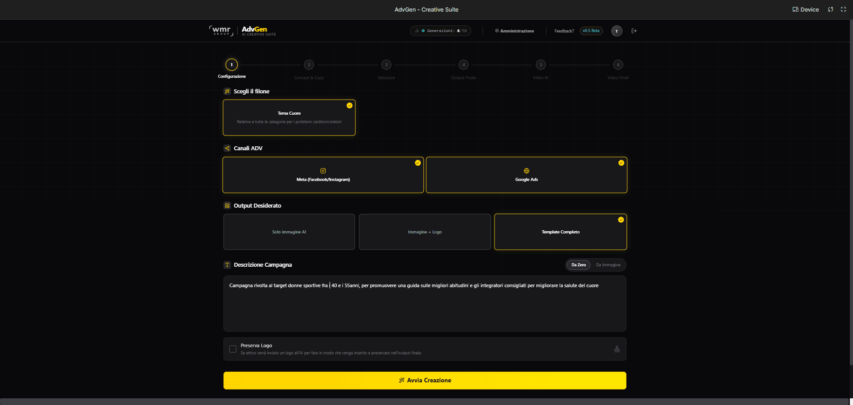Click the logout icon in header
853x405 pixels.
(634, 31)
